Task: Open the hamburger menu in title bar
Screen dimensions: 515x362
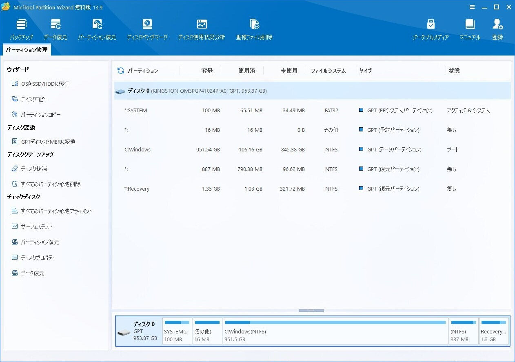Action: (472, 7)
